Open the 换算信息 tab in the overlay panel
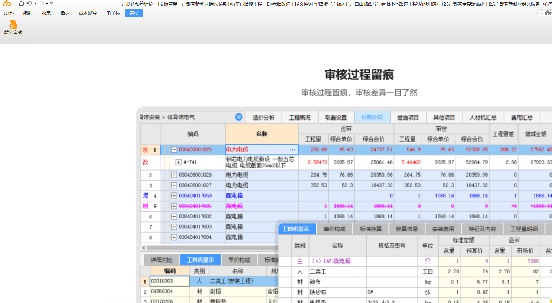Image resolution: width=552 pixels, height=303 pixels. [x=407, y=229]
